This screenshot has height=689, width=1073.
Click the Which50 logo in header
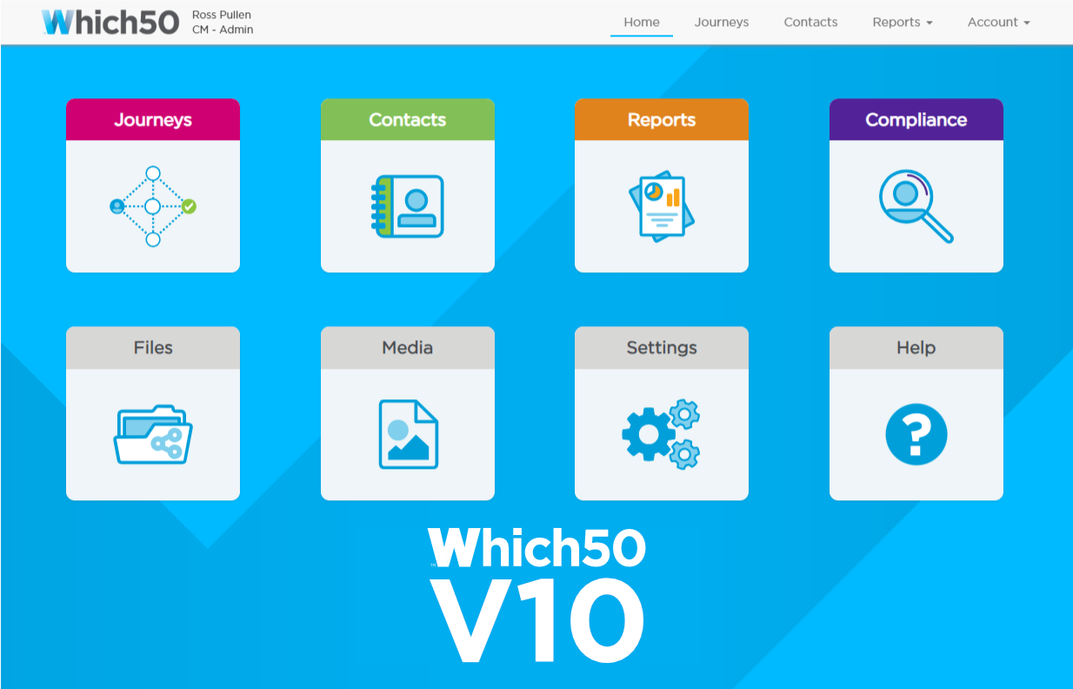tap(110, 22)
